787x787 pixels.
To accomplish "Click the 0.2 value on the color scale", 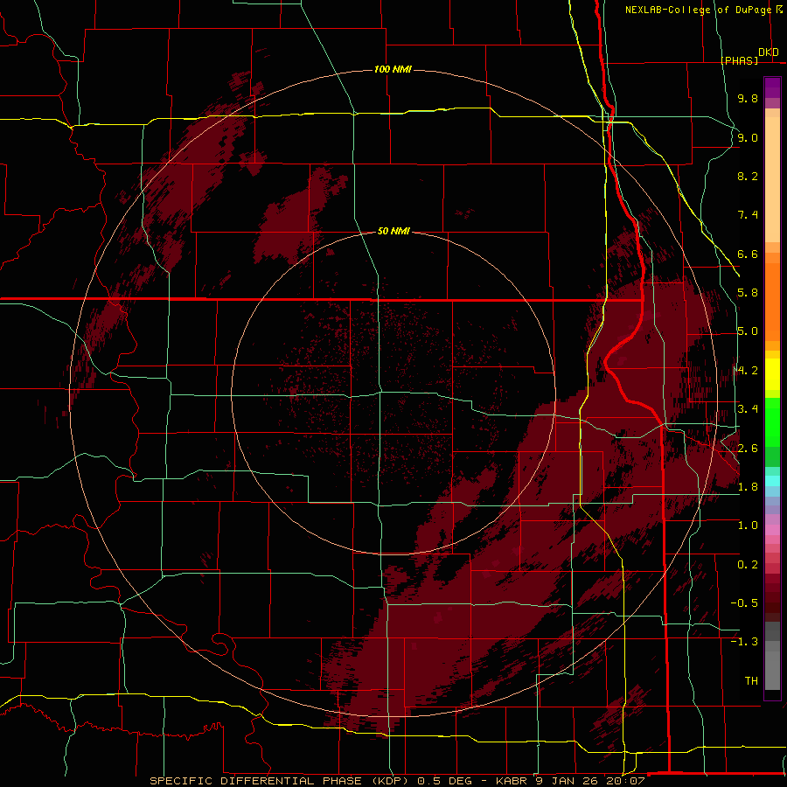I will click(x=748, y=565).
